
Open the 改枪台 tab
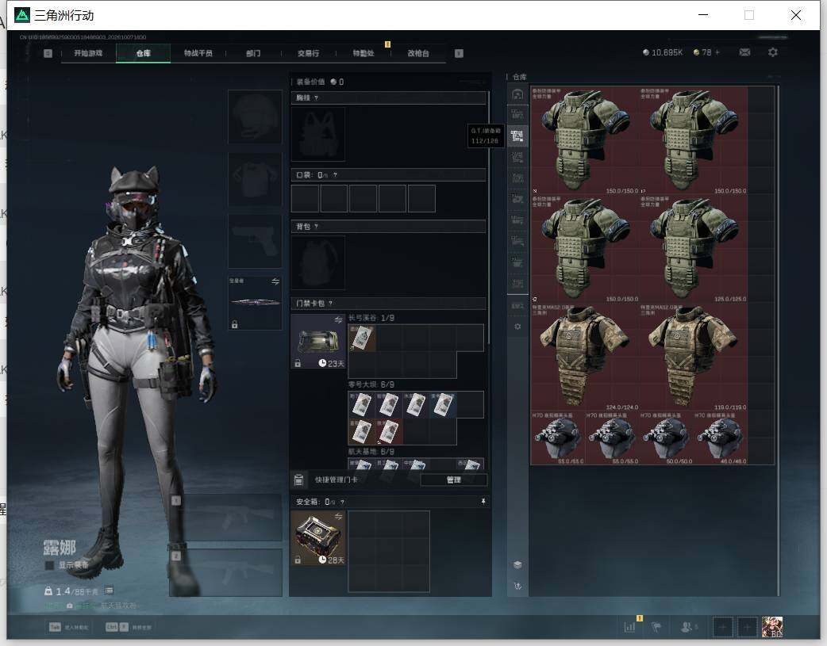[x=418, y=53]
